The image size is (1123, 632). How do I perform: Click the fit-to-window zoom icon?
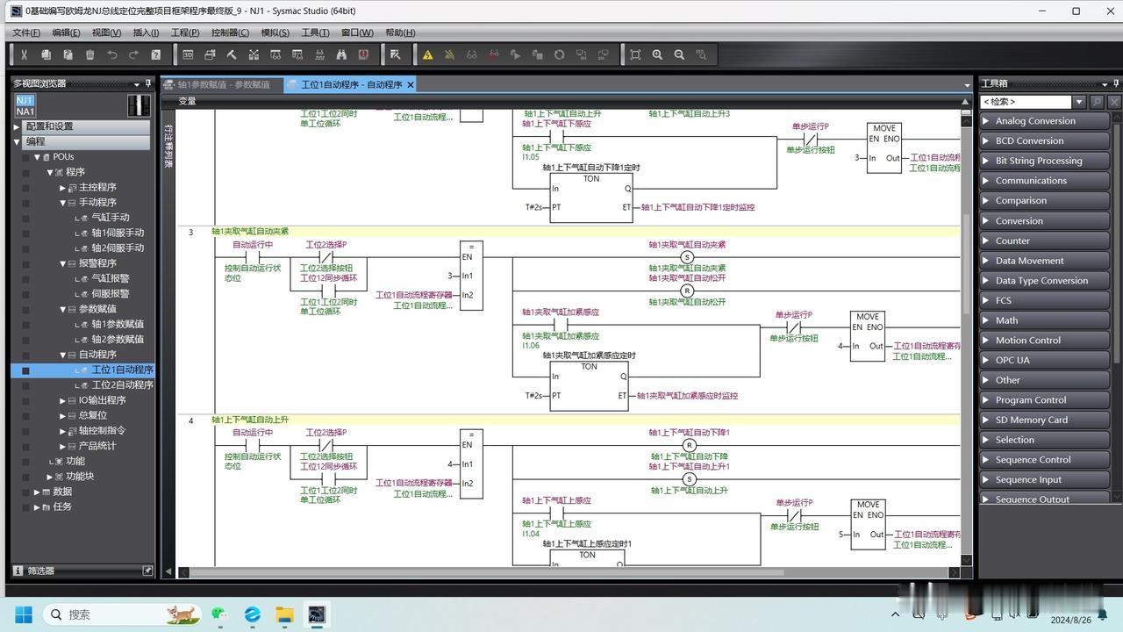(635, 54)
